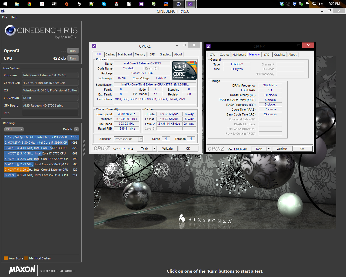Expand Tools dropdown arrow in left CPU-Z
This screenshot has width=346, height=277.
coord(154,149)
